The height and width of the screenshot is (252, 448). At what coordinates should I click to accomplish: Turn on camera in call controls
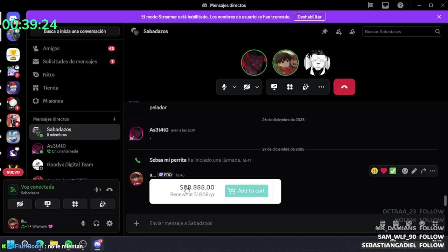[247, 87]
